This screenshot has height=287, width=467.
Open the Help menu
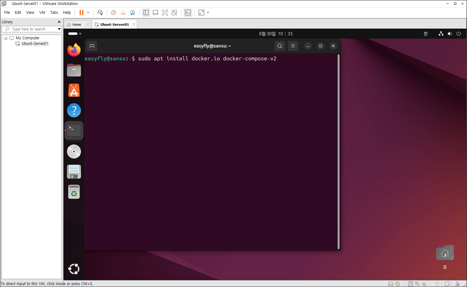pos(67,13)
